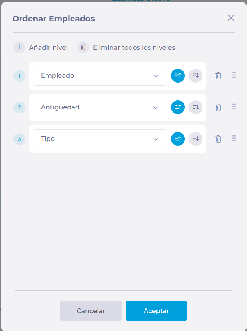Delete the Antigüedad sort level
Viewport: 247px width, 331px height.
(x=218, y=107)
